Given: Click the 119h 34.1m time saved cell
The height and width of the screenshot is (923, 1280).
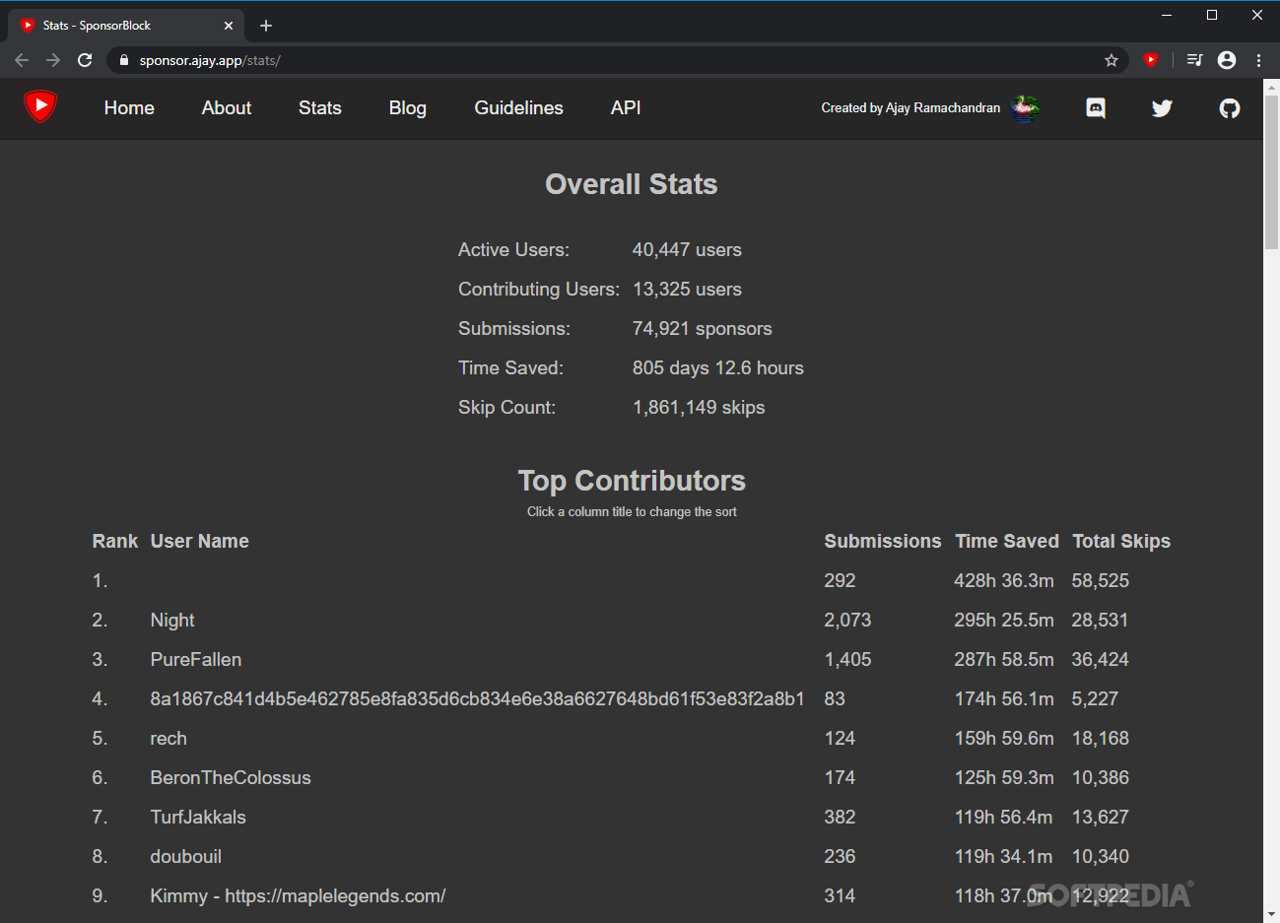Looking at the screenshot, I should tap(1003, 857).
